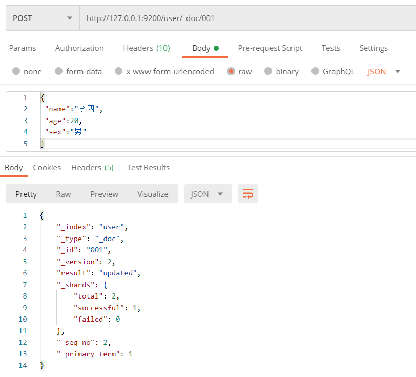Screen dimensions: 416x377
Task: Click the "total": 2 response line
Action: [x=96, y=296]
